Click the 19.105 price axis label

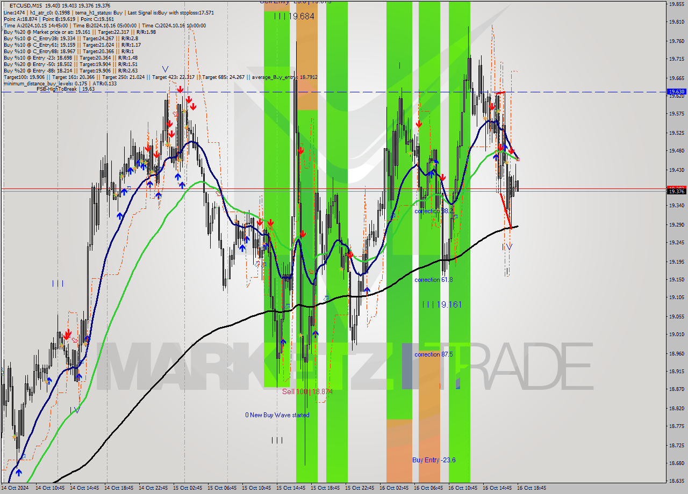click(676, 297)
